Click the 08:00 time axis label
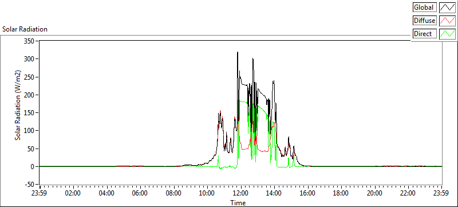The height and width of the screenshot is (207, 458). (x=174, y=193)
